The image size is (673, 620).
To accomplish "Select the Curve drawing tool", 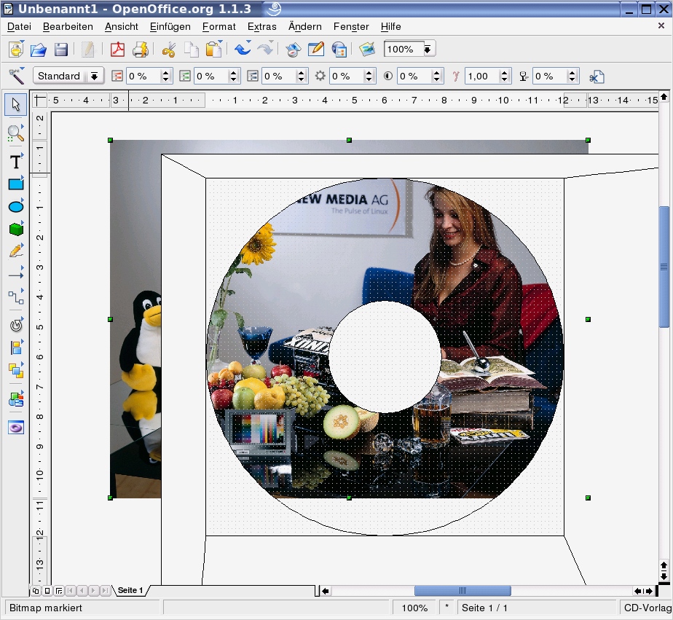I will (x=16, y=249).
